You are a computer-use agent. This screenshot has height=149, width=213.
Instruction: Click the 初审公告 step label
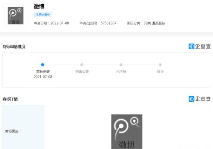pos(82,72)
